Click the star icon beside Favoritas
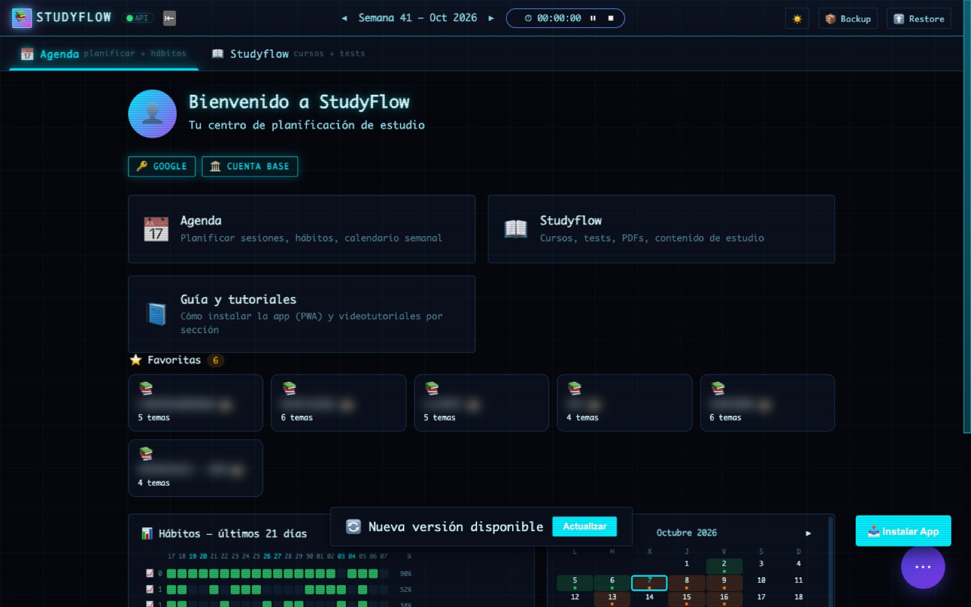Screen dimensions: 971x607 136,360
